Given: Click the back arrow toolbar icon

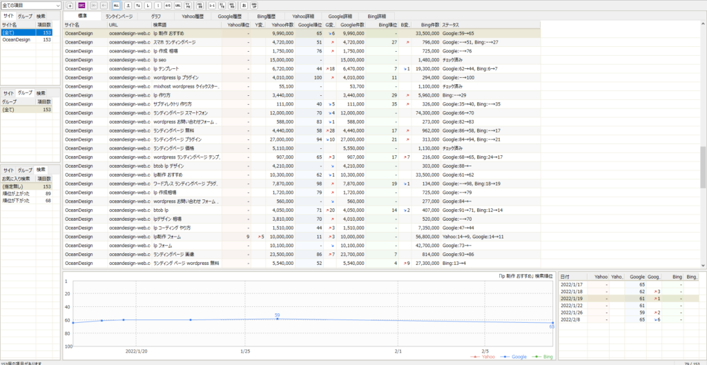Looking at the screenshot, I should 104,6.
